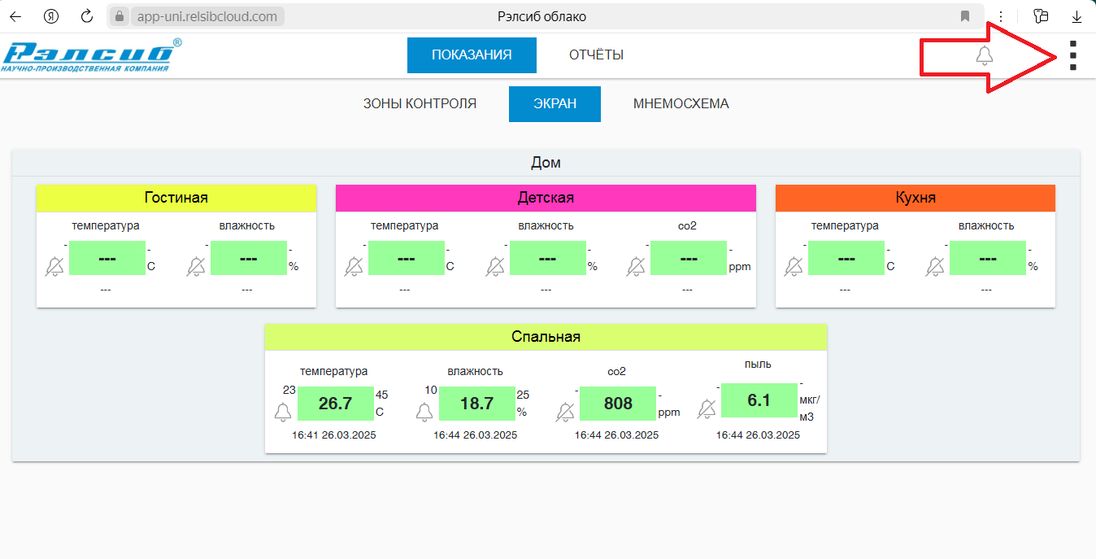Open the three-dot app menu at top right
1096x559 pixels.
tap(1072, 55)
